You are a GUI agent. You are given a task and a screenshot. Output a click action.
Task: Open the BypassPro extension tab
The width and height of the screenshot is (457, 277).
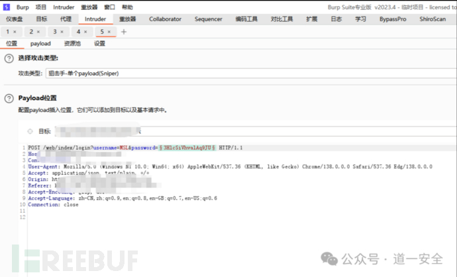pos(393,19)
